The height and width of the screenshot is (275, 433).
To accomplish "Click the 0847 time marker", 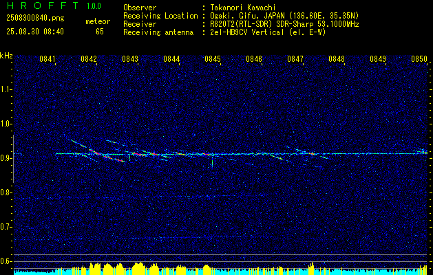I will coord(295,58).
